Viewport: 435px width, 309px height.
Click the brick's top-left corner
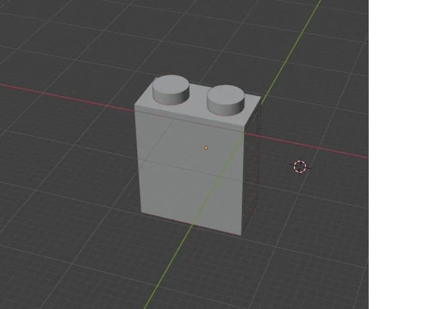click(x=135, y=106)
